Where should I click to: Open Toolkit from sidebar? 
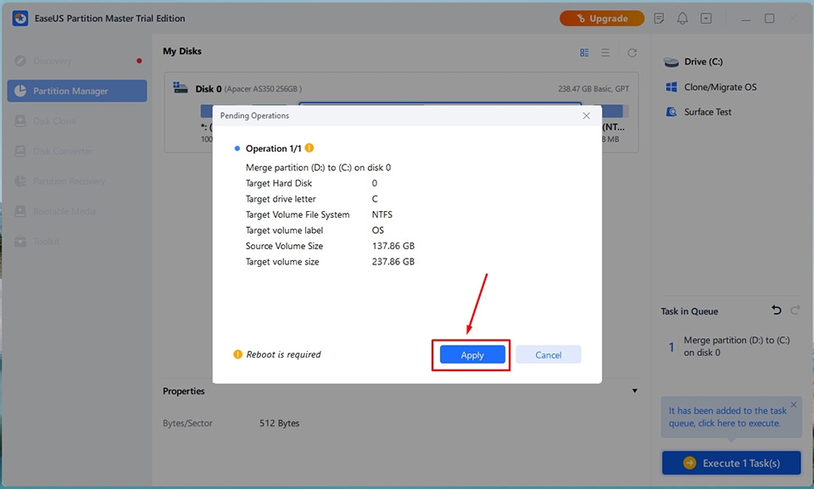tap(77, 242)
